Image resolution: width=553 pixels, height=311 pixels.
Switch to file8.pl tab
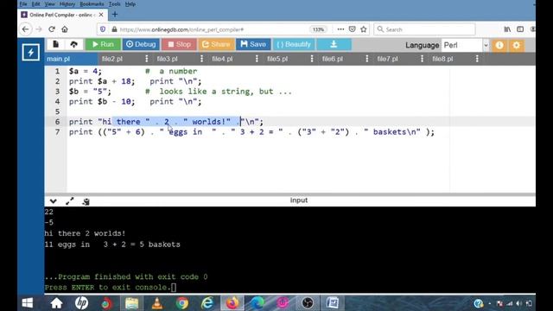(442, 59)
